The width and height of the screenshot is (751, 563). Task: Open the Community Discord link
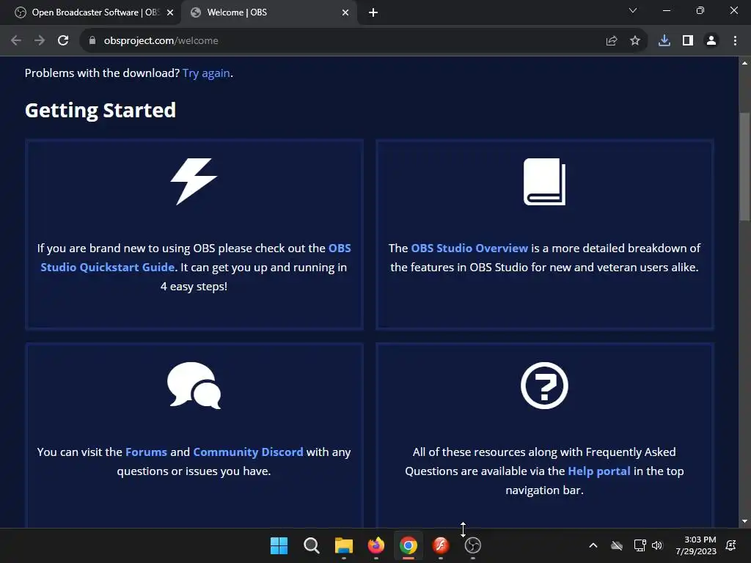click(248, 452)
